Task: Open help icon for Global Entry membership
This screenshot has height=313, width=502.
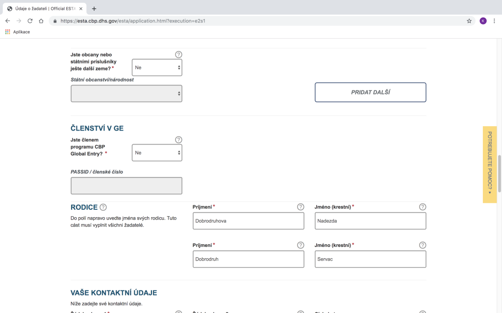Action: pos(178,140)
